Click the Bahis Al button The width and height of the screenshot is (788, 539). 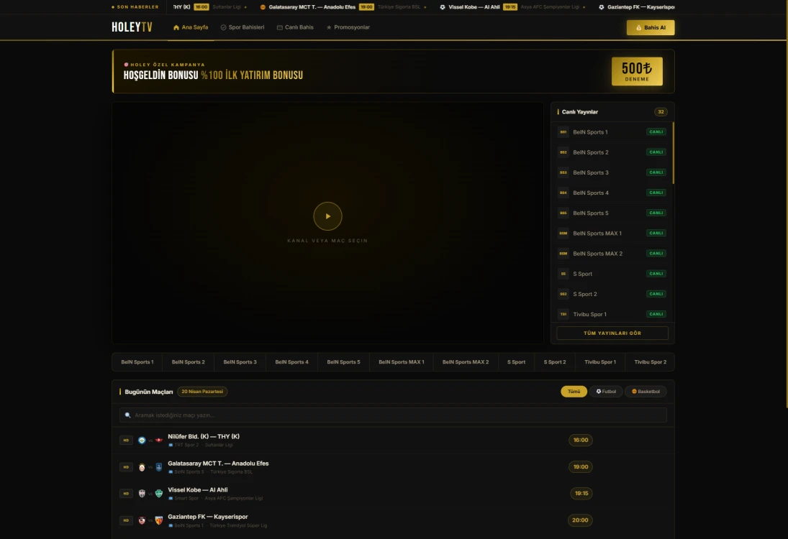(651, 28)
